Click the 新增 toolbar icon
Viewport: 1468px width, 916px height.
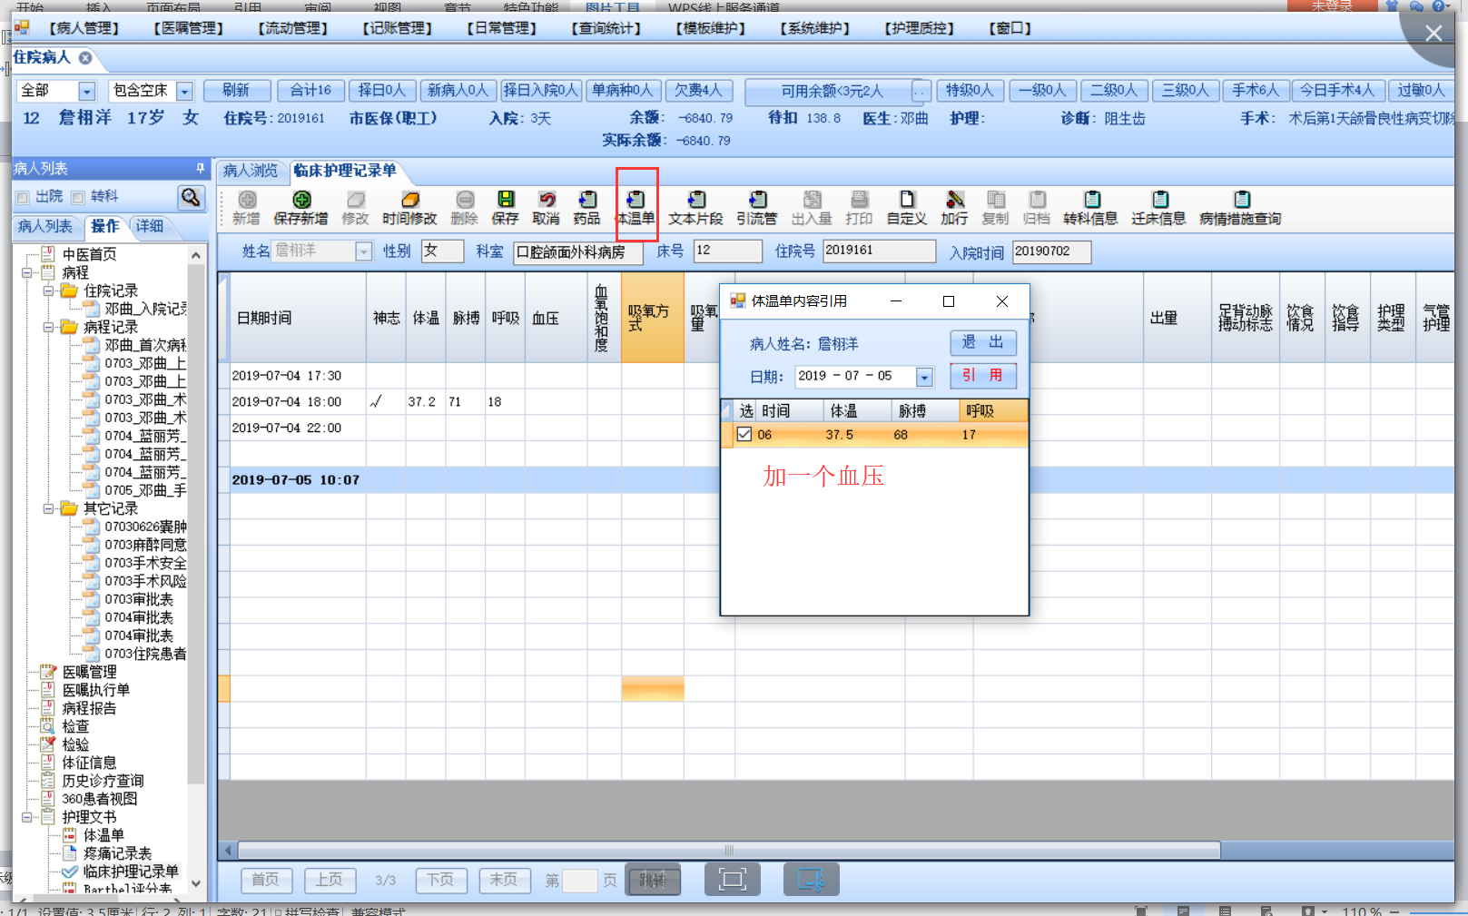[x=246, y=207]
